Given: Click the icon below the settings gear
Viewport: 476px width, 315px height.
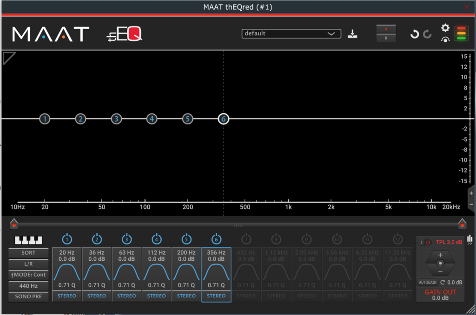Looking at the screenshot, I should [445, 40].
